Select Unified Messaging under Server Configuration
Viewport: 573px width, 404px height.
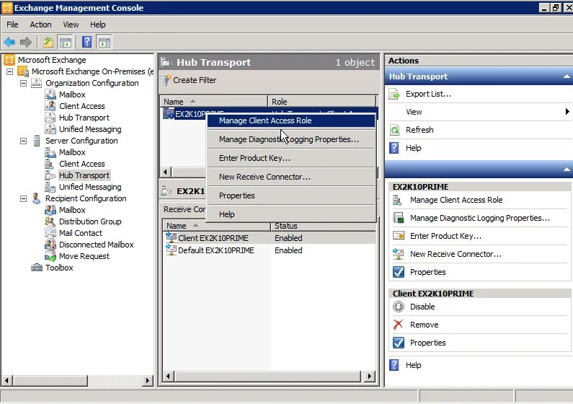click(x=90, y=187)
